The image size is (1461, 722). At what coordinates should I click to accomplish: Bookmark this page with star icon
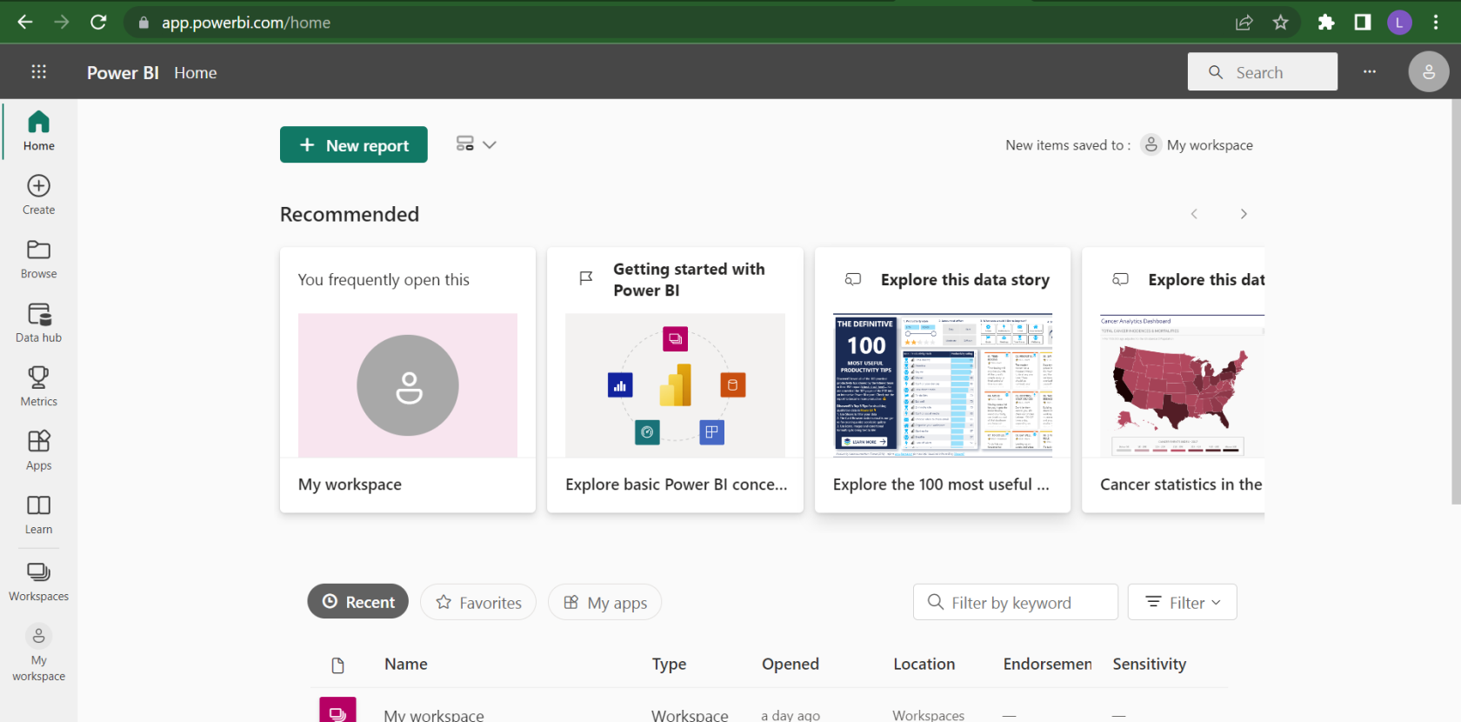pyautogui.click(x=1280, y=23)
